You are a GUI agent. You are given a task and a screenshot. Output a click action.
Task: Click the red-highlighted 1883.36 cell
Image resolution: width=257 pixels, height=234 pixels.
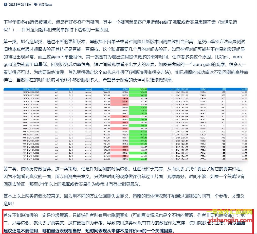click(120, 122)
